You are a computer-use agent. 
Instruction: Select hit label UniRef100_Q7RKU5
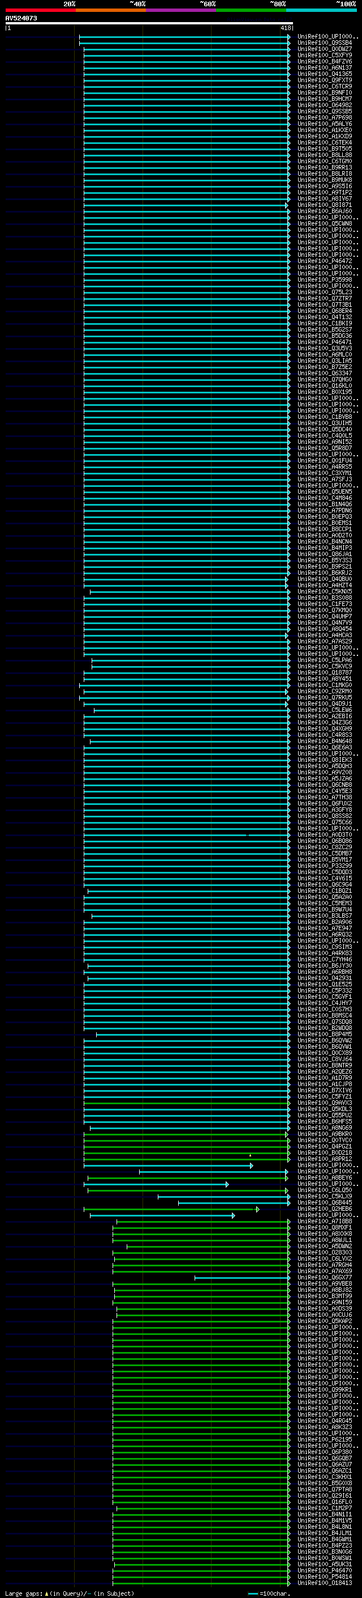coord(325,698)
